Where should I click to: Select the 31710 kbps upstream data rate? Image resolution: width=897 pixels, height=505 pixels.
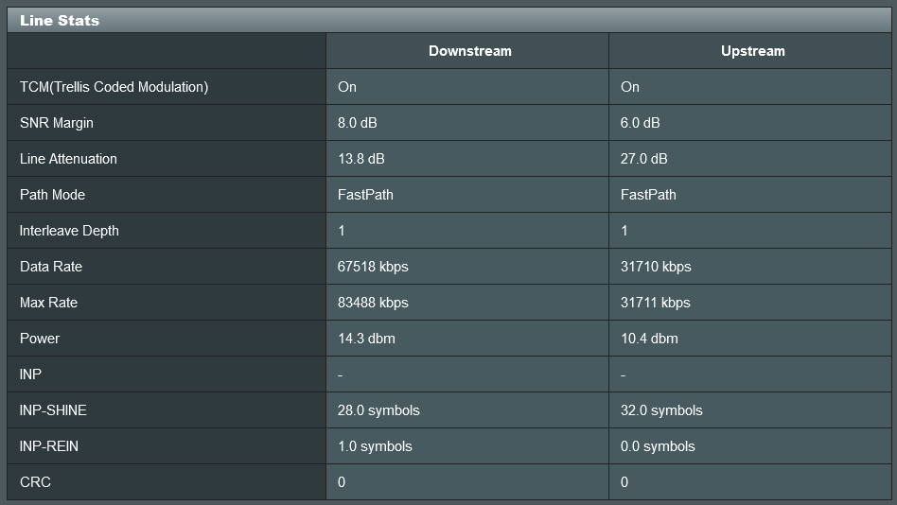point(656,267)
